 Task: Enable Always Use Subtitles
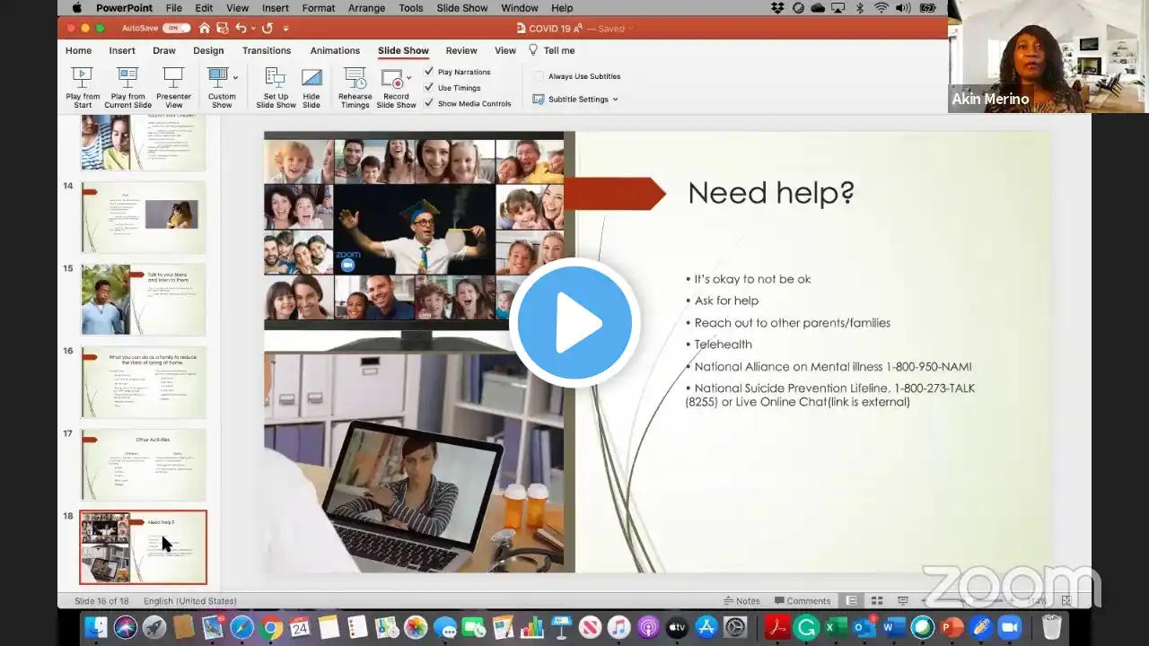pos(539,76)
